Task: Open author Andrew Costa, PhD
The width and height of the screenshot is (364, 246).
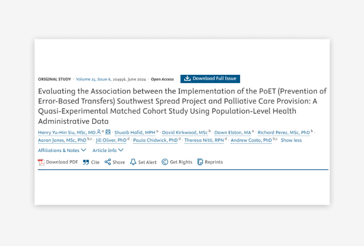Action: [x=251, y=140]
